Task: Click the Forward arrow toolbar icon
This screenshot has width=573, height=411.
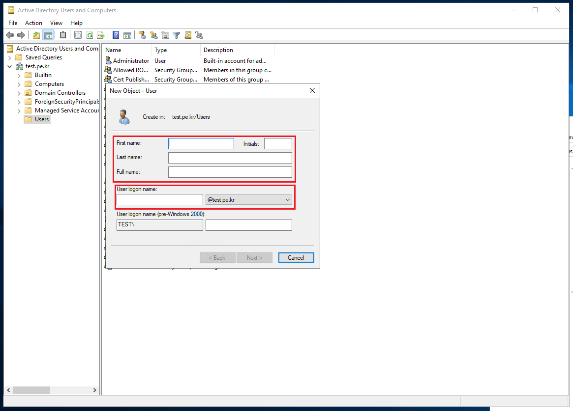Action: coord(21,35)
